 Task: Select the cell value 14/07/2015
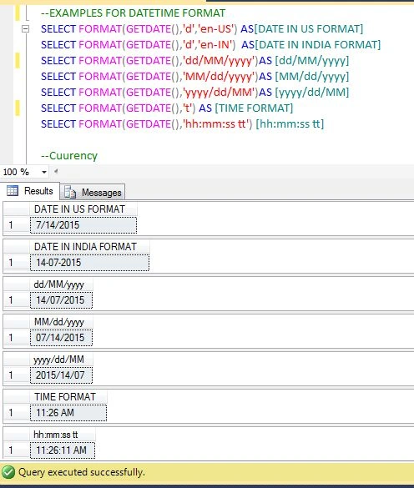point(62,300)
